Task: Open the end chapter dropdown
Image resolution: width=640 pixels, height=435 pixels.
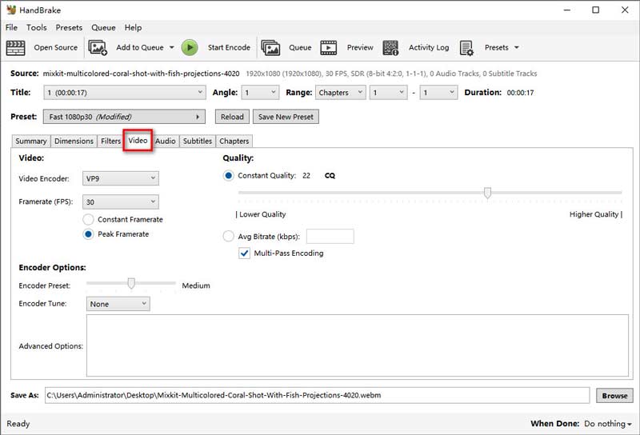Action: click(438, 93)
